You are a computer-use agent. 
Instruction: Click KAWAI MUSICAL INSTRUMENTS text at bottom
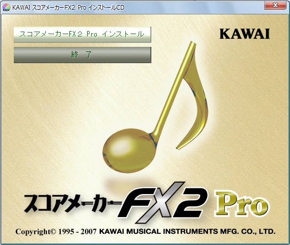coord(159,231)
